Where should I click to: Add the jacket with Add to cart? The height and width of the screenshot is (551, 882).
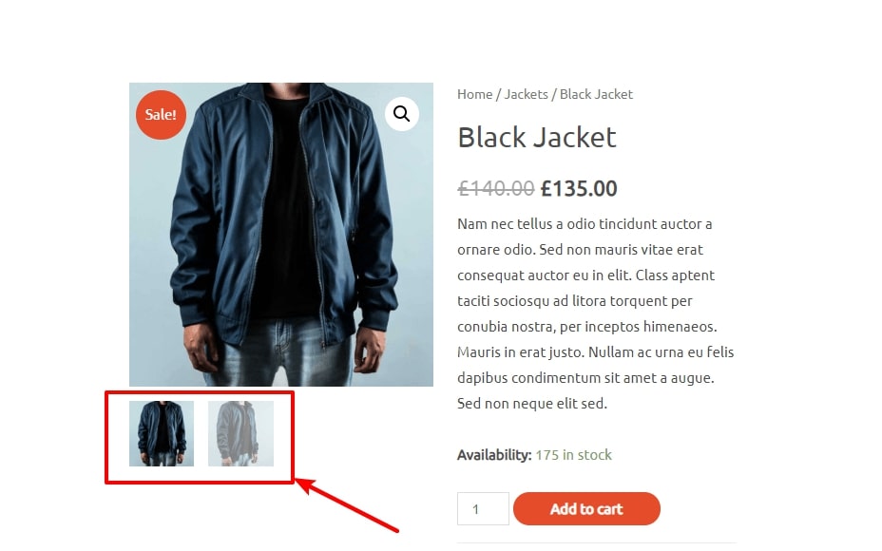[586, 509]
